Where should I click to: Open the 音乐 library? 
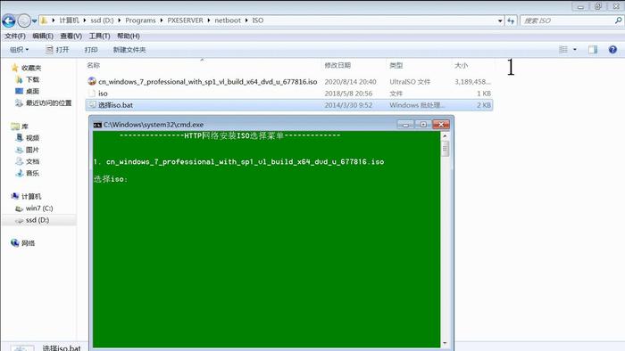[32, 173]
